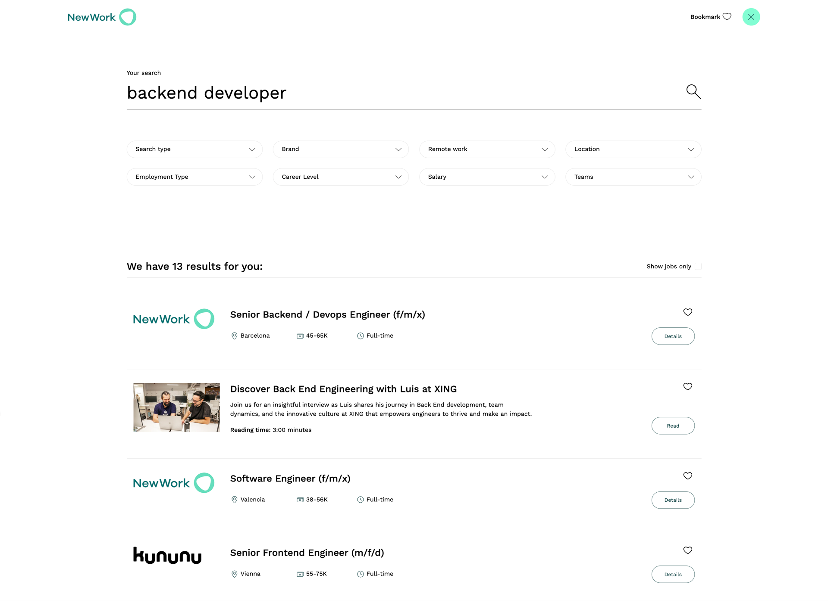The width and height of the screenshot is (828, 603).
Task: Click the "Reading time: 3:00 minutes" text
Action: [271, 430]
